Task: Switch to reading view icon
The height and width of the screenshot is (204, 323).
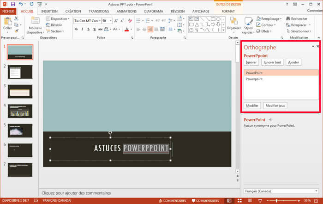Action: point(250,200)
